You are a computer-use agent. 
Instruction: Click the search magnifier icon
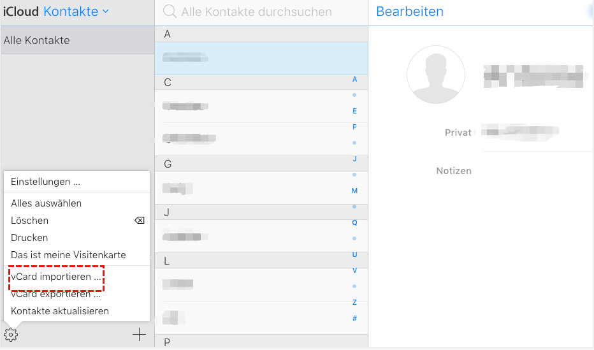click(x=170, y=11)
